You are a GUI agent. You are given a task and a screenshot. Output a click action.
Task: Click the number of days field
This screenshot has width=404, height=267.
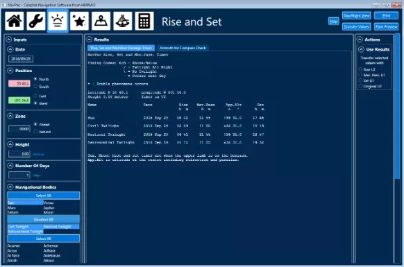[x=19, y=175]
